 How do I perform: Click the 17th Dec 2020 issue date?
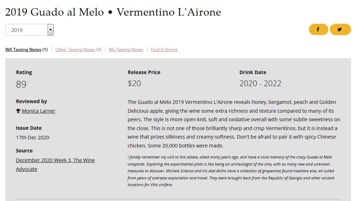[32, 138]
